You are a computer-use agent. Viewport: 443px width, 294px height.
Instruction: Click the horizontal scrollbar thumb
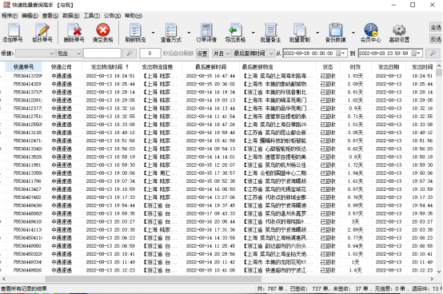click(153, 279)
